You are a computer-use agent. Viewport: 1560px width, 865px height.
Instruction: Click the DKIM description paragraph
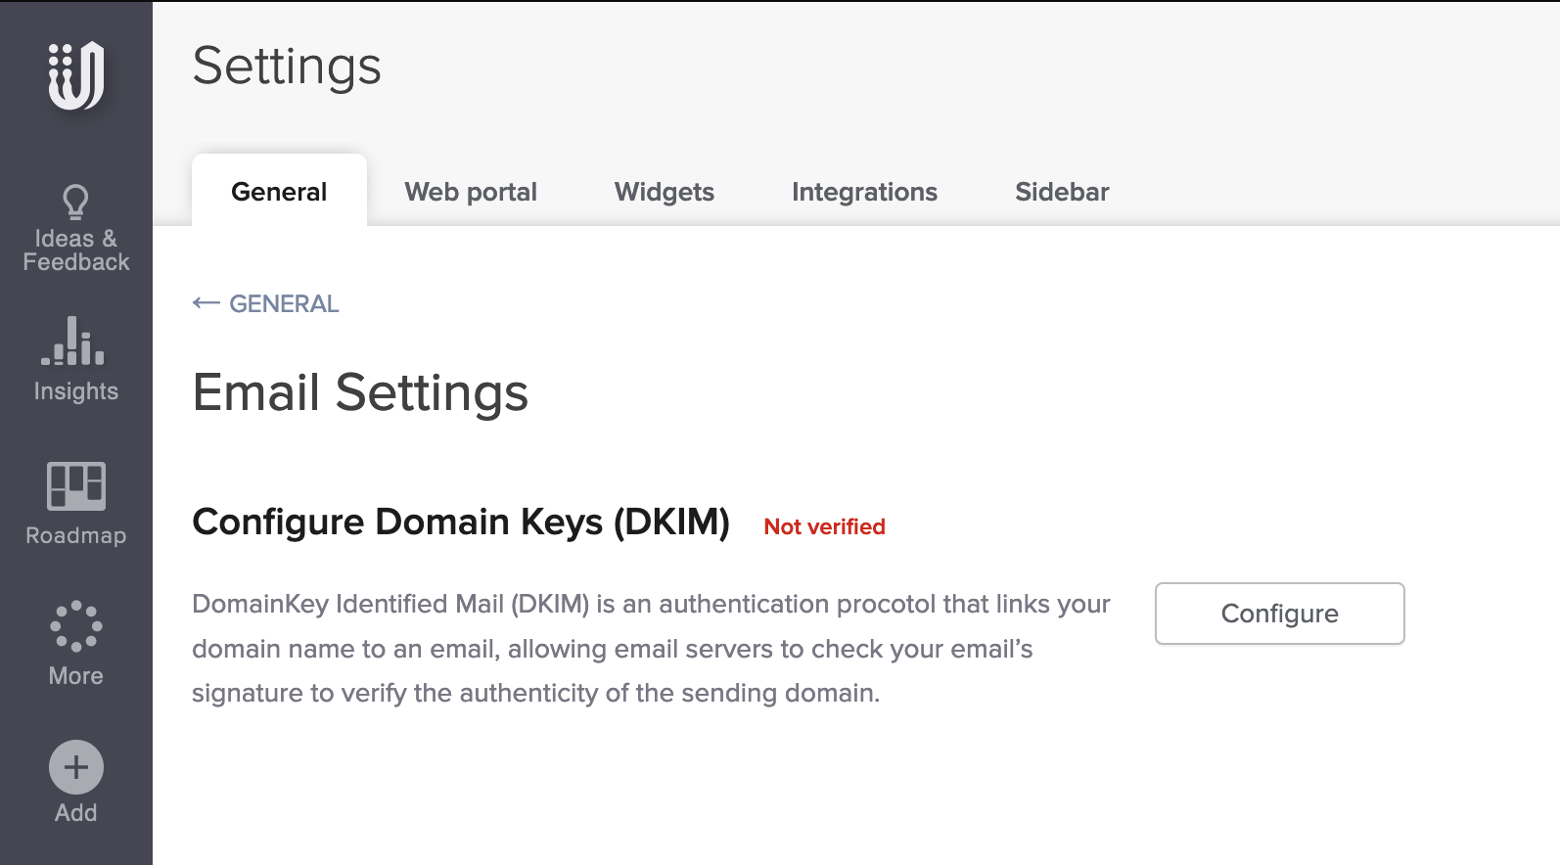651,649
